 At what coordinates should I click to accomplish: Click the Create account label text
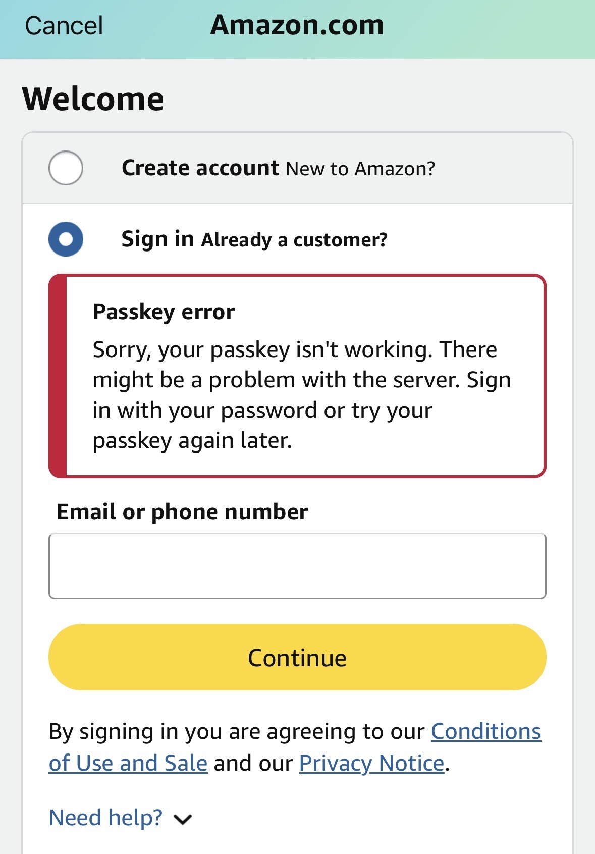200,168
